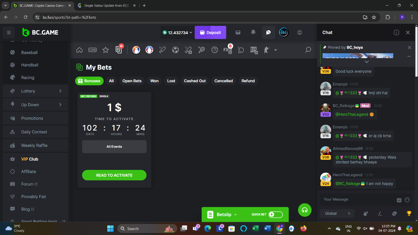This screenshot has height=235, width=418.
Task: Click the green headset support button
Action: tap(305, 210)
